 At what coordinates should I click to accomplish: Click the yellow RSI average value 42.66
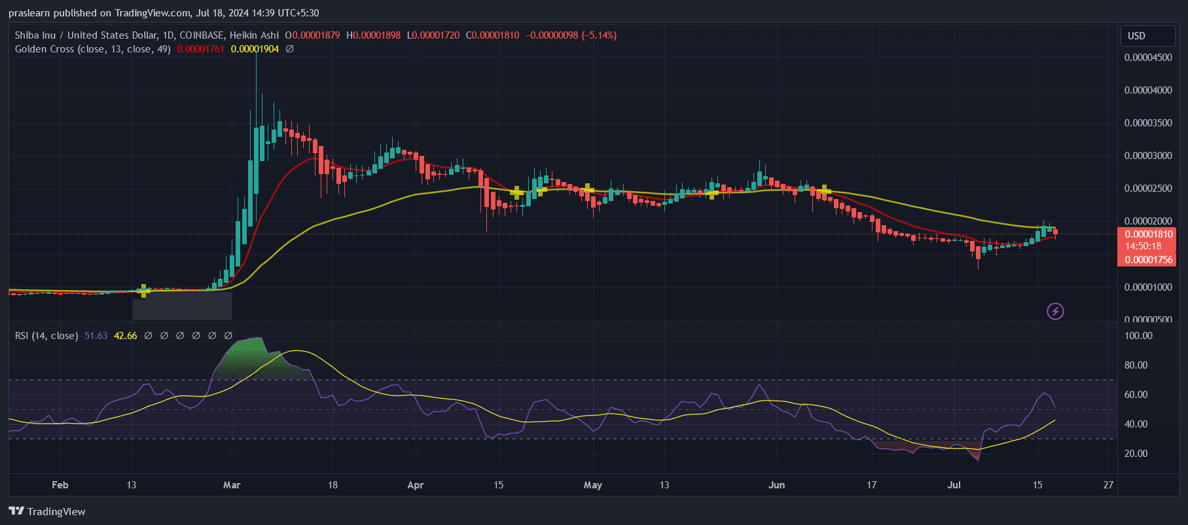point(126,336)
